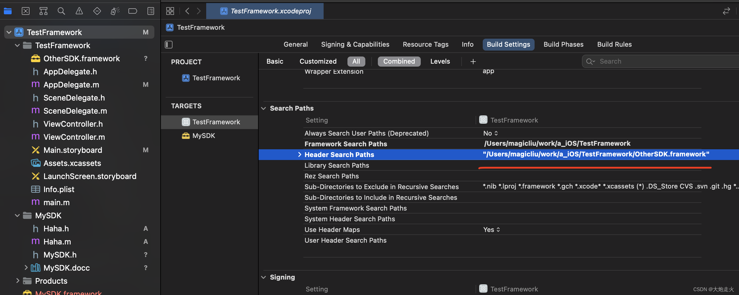
Task: Select the Build Settings tab
Action: (508, 45)
